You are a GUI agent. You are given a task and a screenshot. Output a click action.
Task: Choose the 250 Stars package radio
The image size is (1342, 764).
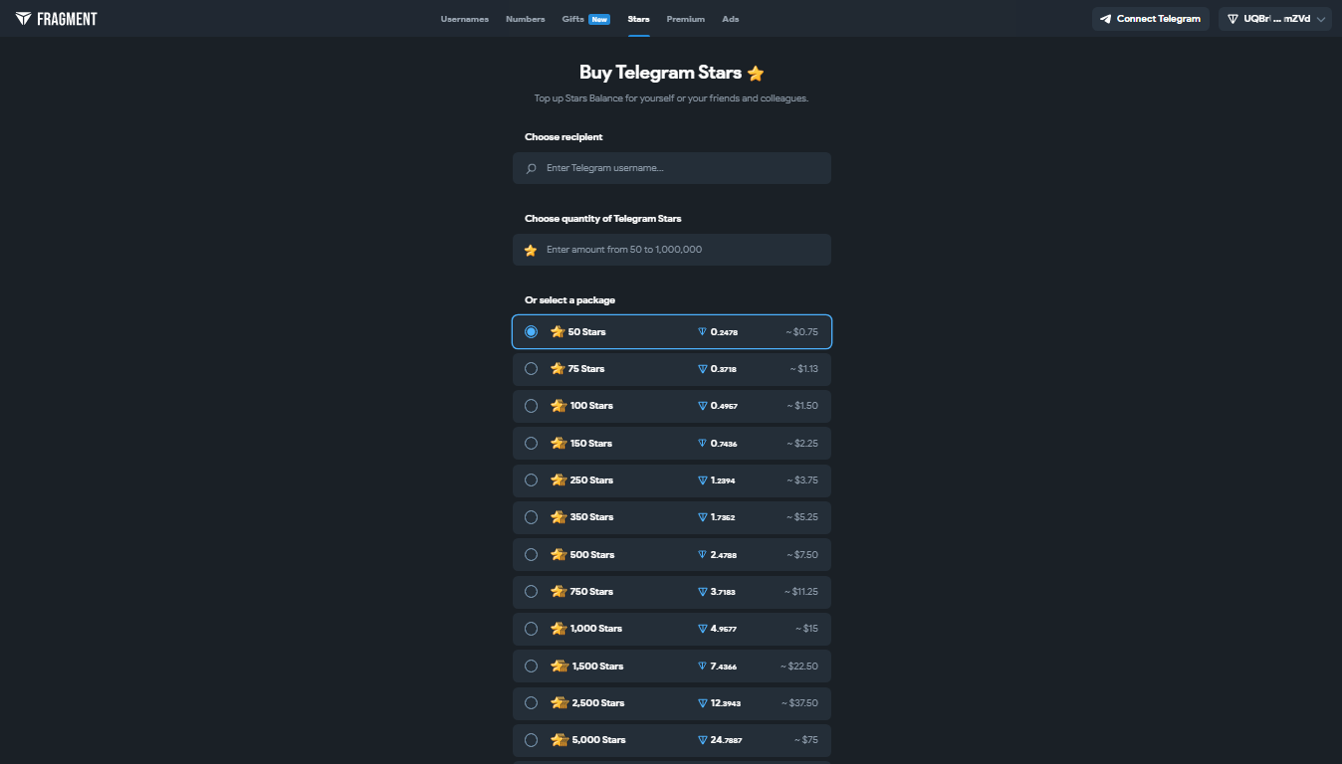click(531, 480)
